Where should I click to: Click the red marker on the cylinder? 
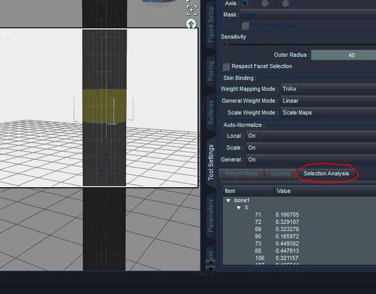(x=93, y=106)
